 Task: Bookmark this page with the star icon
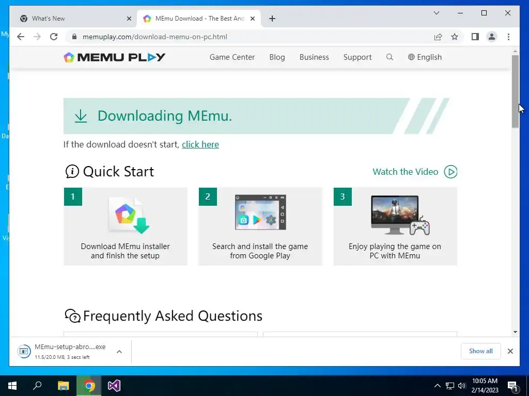455,37
